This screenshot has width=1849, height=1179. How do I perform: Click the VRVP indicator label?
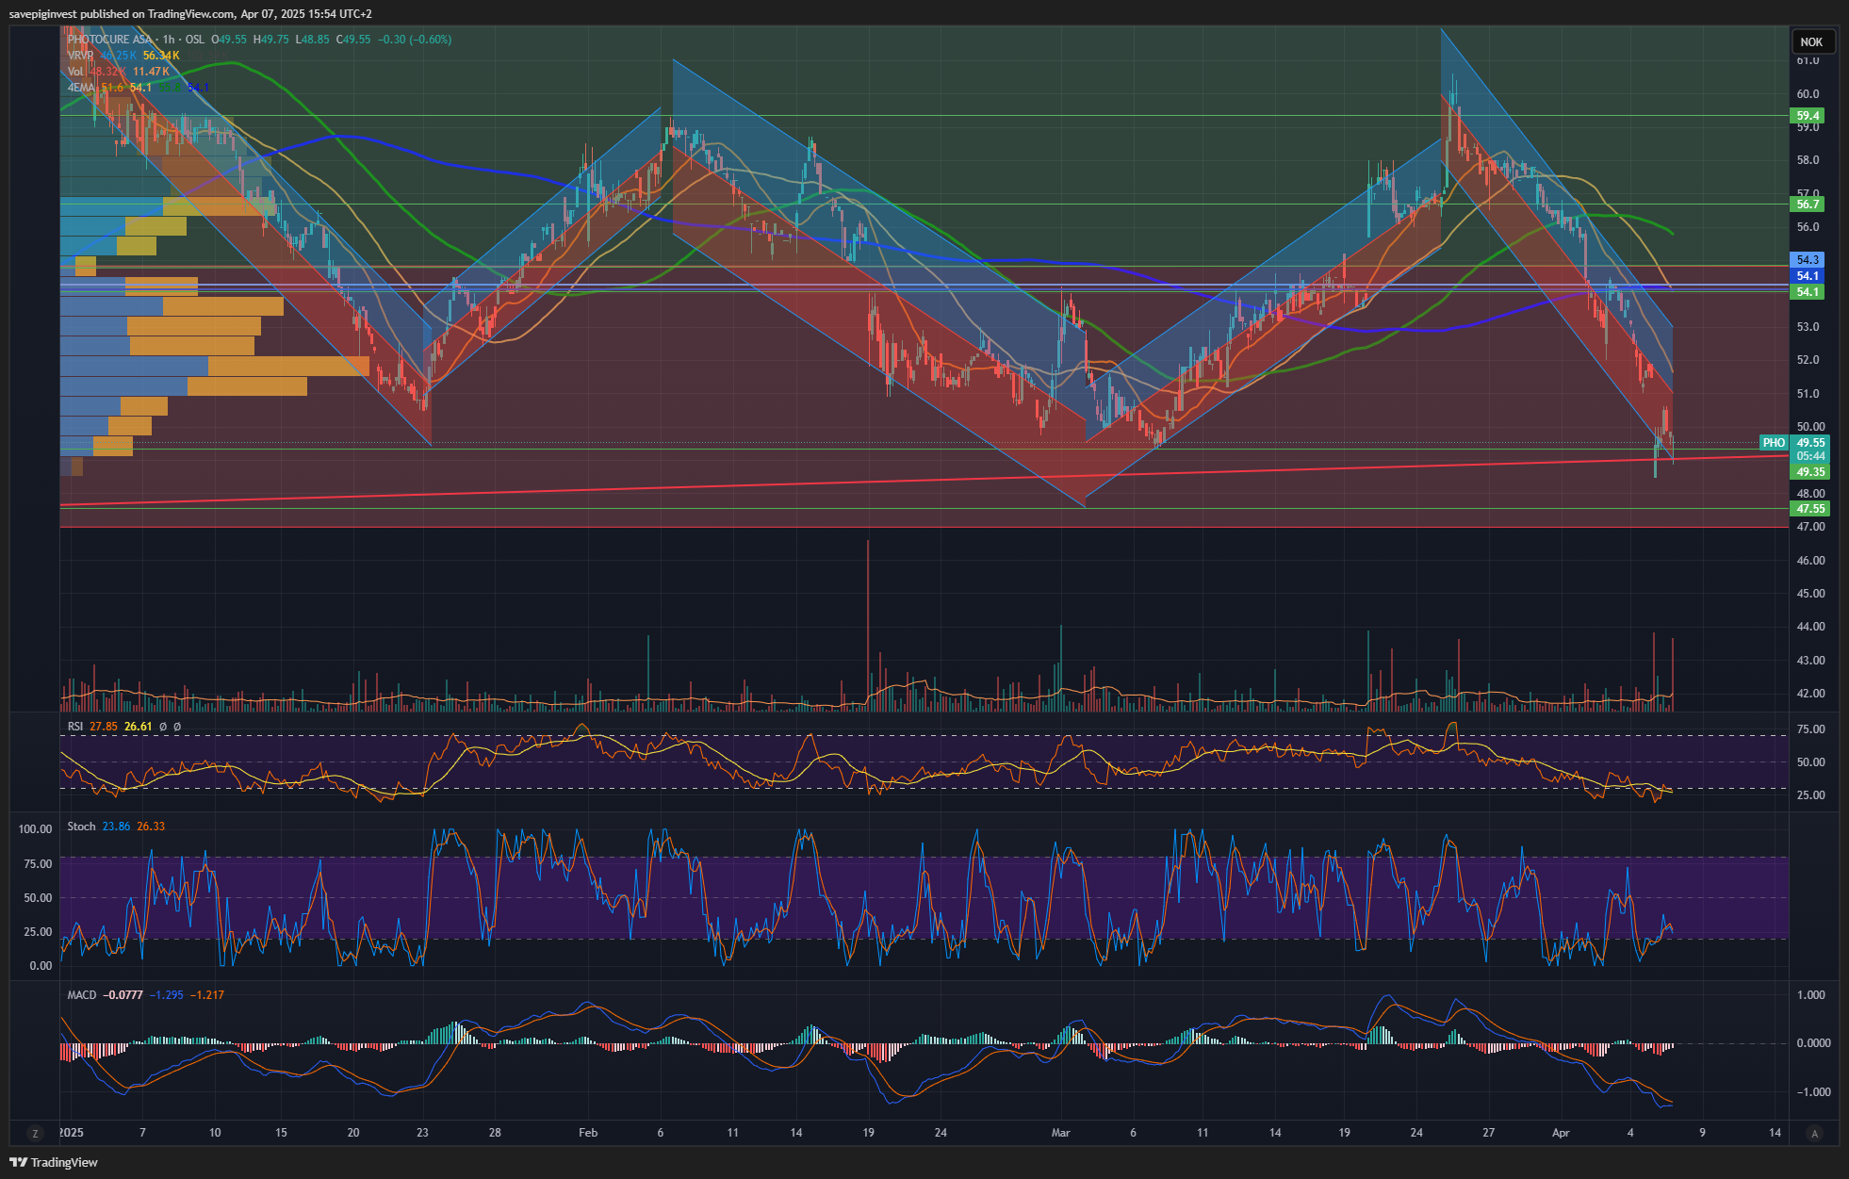pyautogui.click(x=80, y=56)
